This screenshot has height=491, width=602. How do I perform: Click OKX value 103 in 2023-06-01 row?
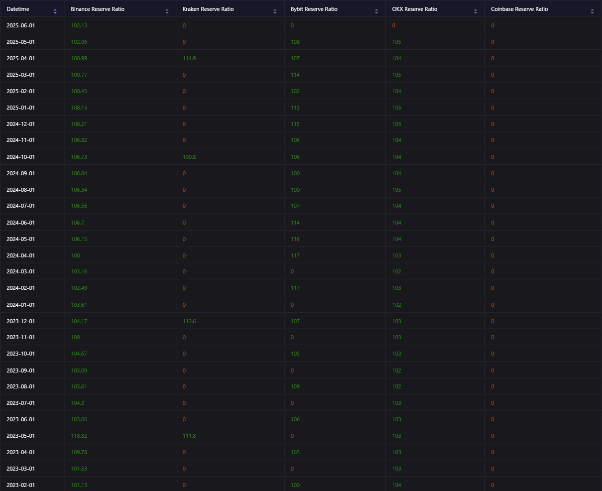[397, 419]
